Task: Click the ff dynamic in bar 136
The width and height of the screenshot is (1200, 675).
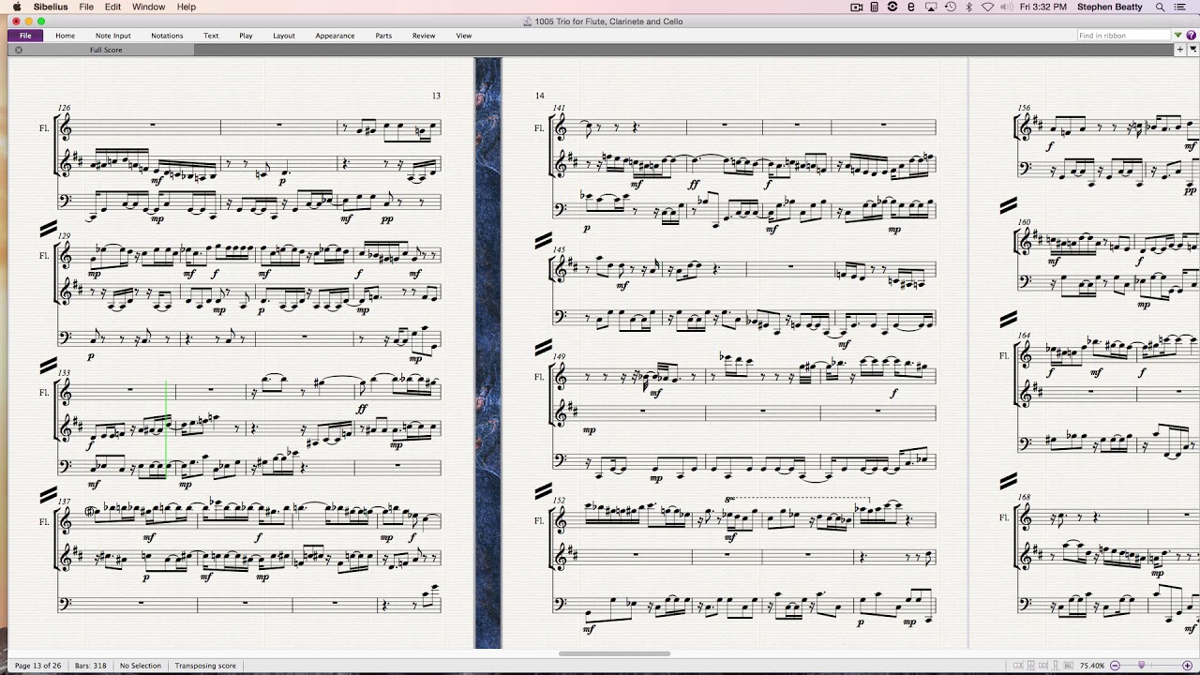Action: click(362, 409)
